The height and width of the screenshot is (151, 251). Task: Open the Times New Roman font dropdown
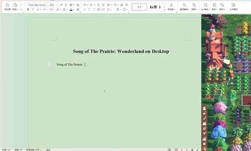coord(37,5)
